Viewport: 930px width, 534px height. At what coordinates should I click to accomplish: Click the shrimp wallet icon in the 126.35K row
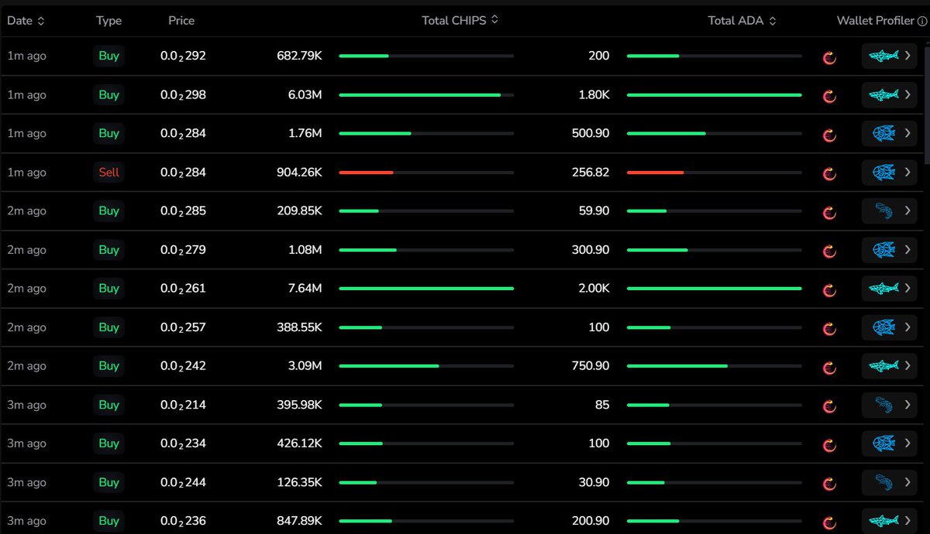(x=884, y=481)
